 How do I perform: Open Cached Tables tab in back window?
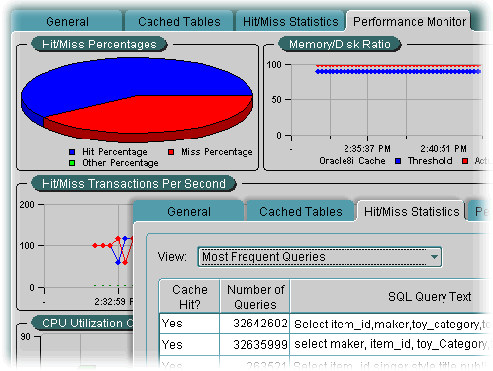point(179,21)
